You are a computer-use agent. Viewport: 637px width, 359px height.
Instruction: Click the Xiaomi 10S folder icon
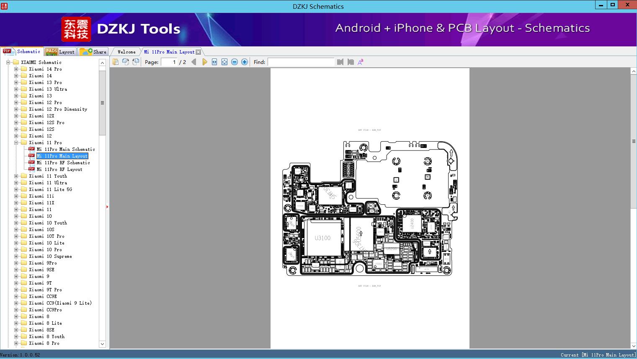tap(24, 229)
